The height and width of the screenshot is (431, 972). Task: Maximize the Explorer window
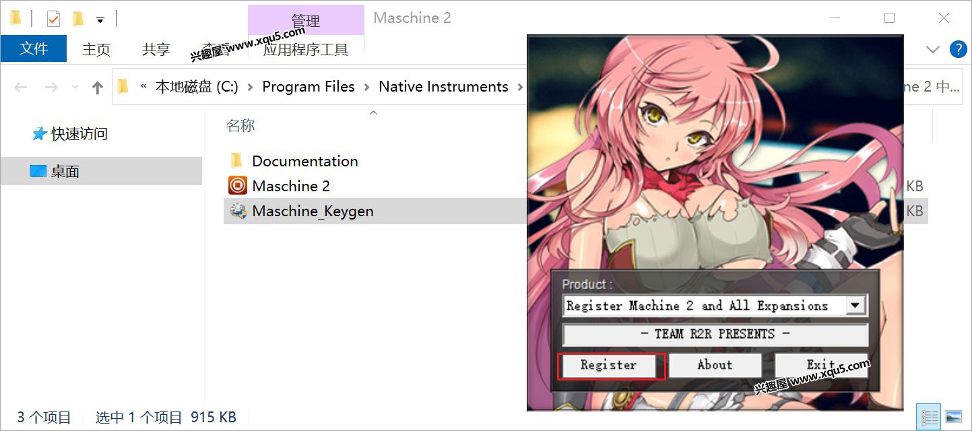coord(890,18)
